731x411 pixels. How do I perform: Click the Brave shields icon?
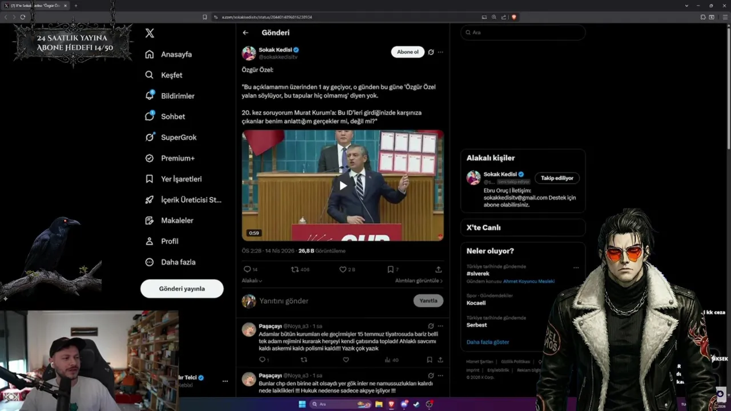[x=514, y=17]
